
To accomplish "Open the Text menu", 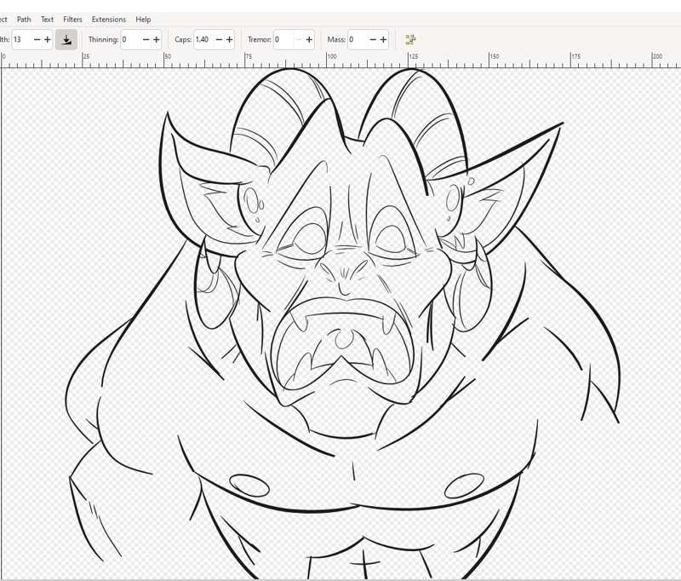I will coord(47,19).
